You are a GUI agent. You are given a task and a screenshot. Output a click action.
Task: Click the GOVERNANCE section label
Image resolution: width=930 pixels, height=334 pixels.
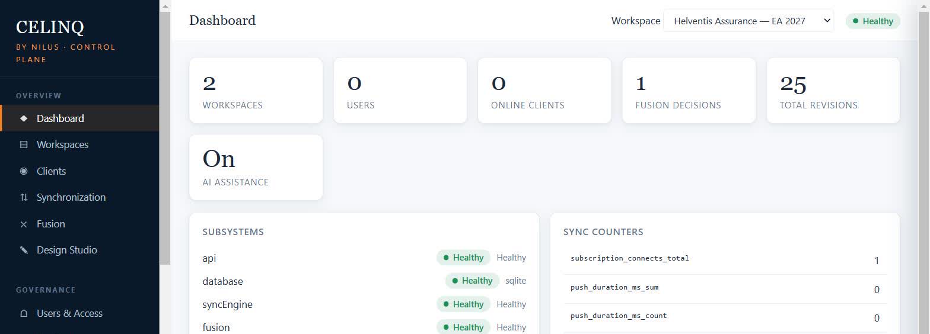click(46, 290)
